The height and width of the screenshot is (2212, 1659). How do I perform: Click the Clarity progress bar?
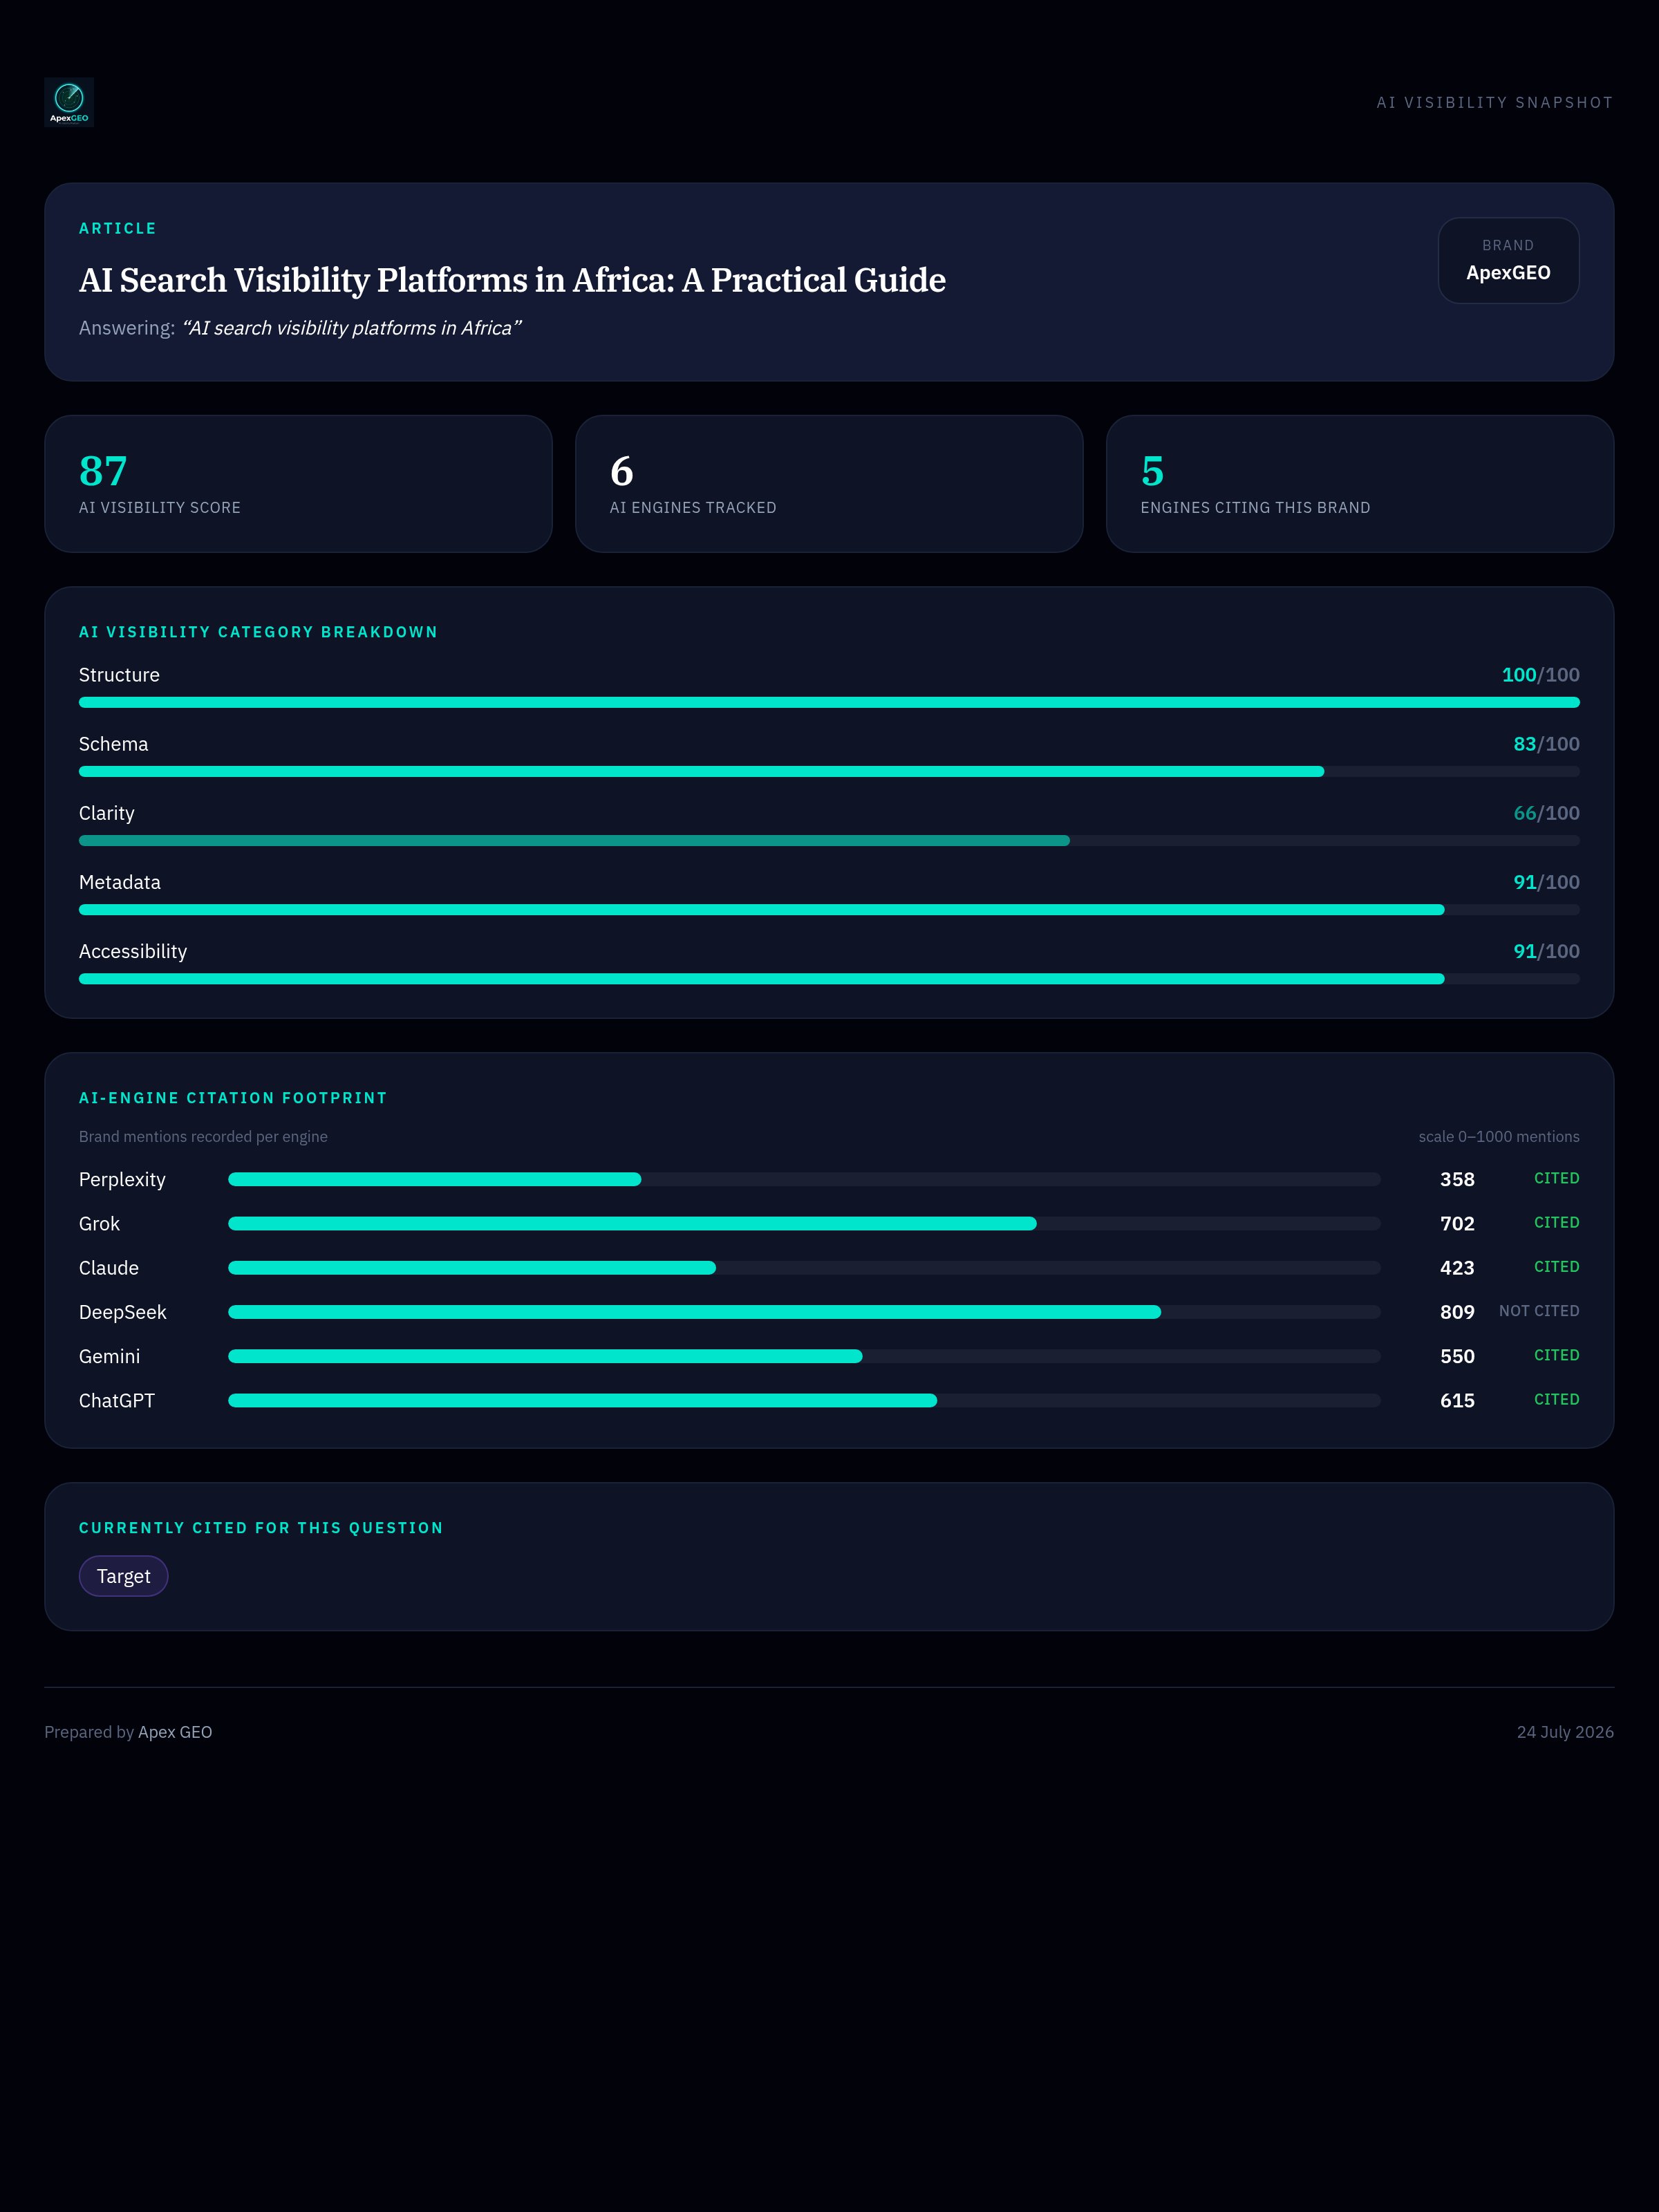click(829, 840)
